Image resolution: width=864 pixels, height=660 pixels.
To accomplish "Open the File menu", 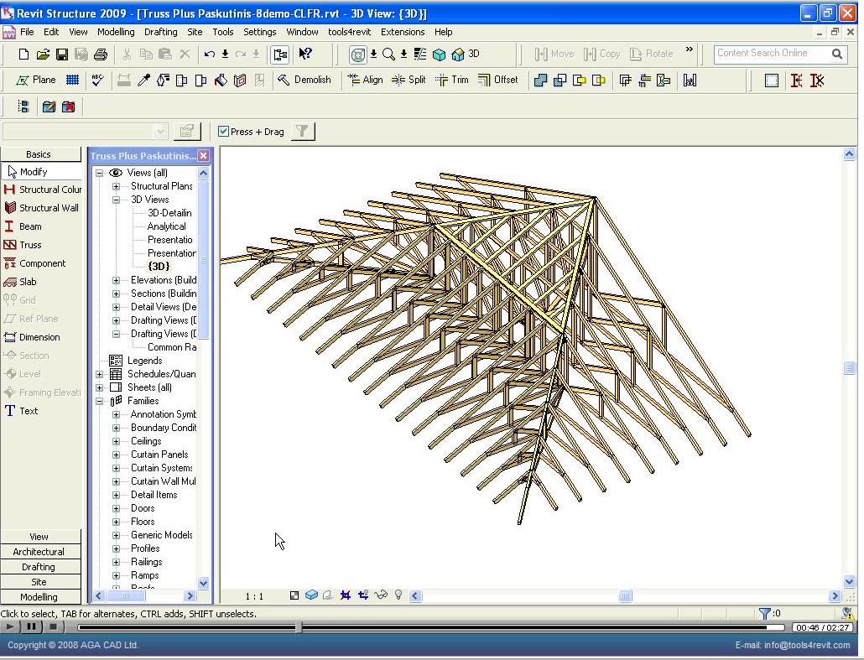I will (x=27, y=32).
